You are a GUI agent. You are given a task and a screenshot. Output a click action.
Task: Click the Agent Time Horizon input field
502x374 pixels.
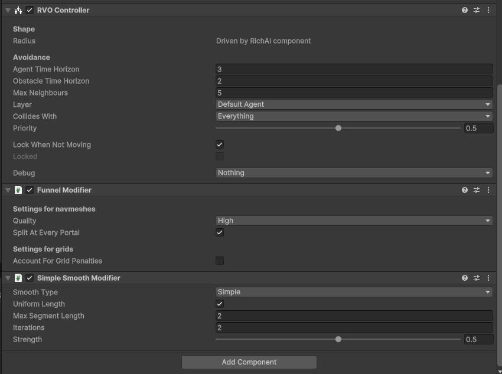click(x=354, y=70)
